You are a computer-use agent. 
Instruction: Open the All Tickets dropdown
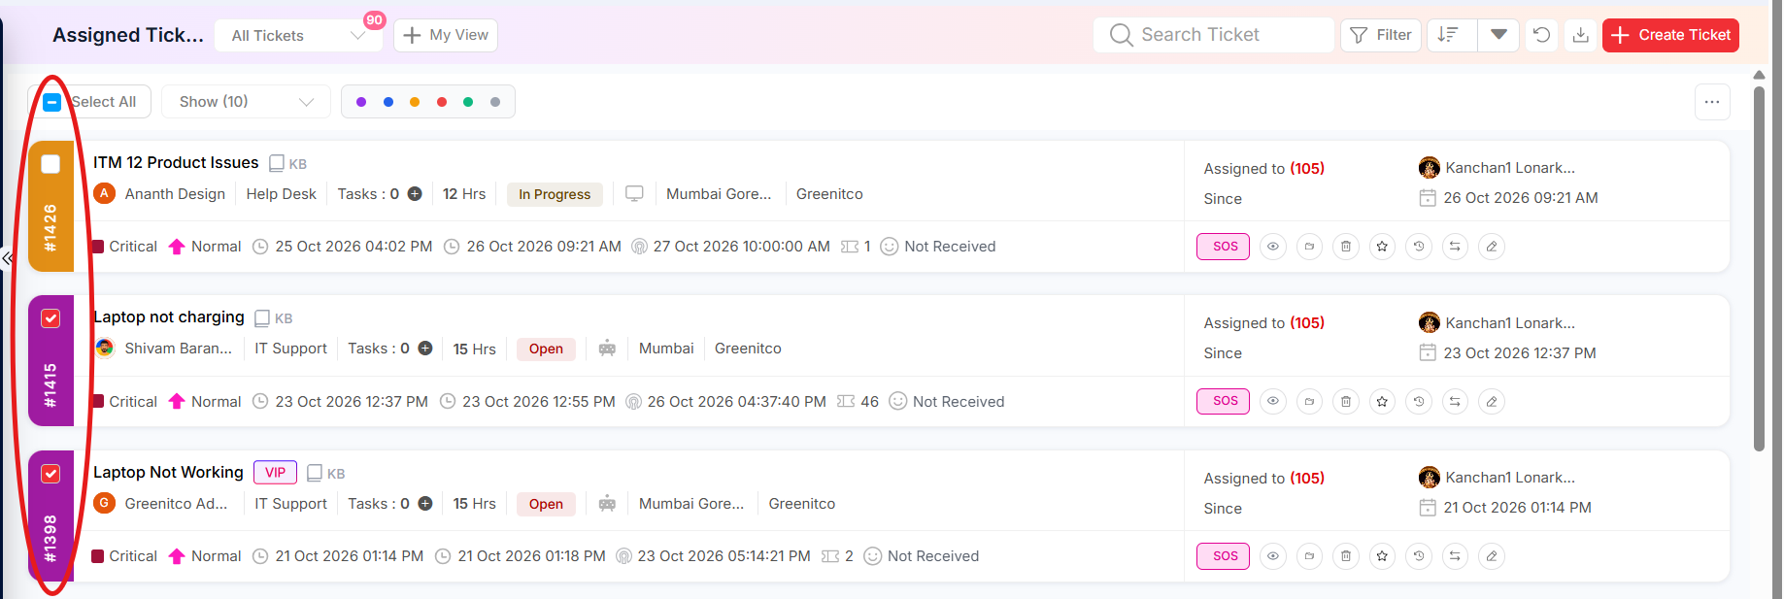click(x=298, y=36)
